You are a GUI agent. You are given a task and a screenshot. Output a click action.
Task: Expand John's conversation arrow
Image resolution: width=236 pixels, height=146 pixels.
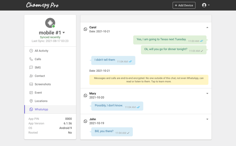pyautogui.click(x=207, y=119)
